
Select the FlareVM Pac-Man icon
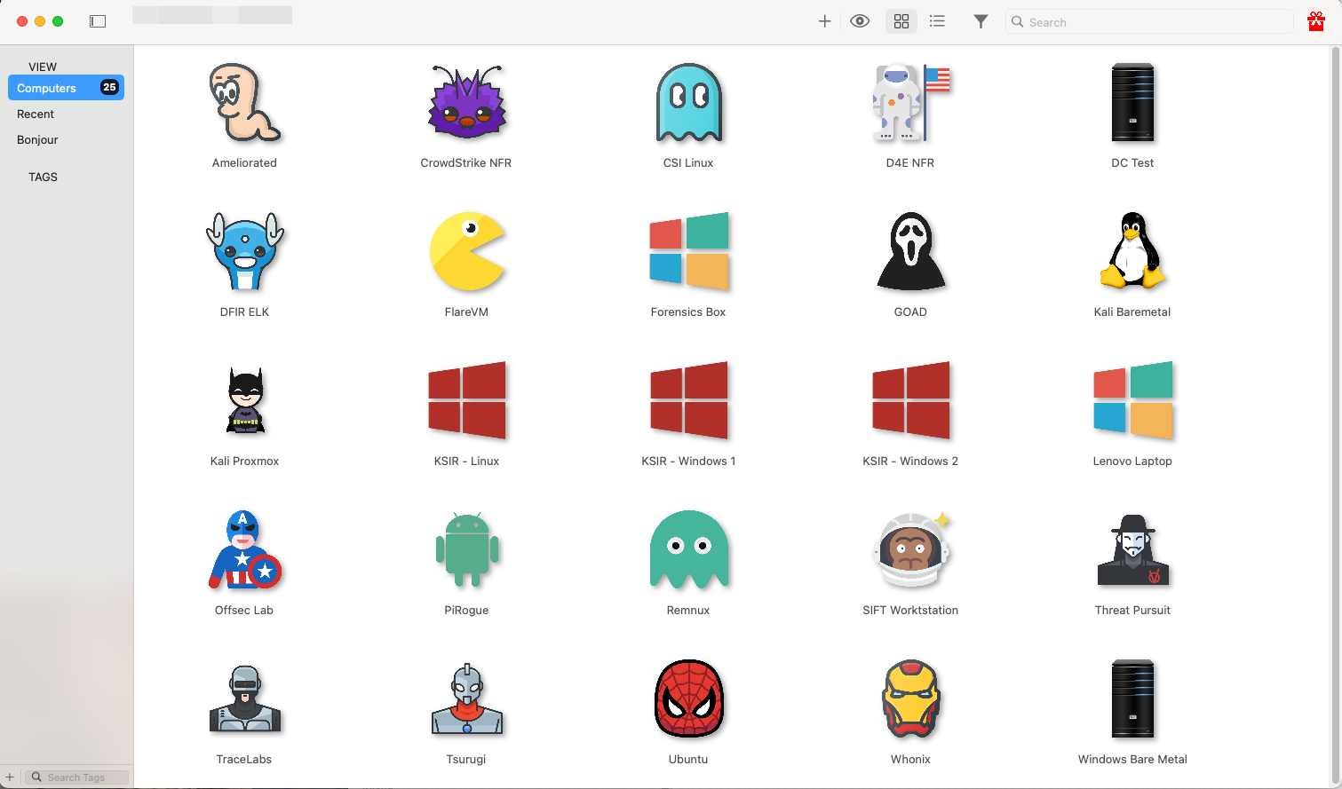click(467, 252)
